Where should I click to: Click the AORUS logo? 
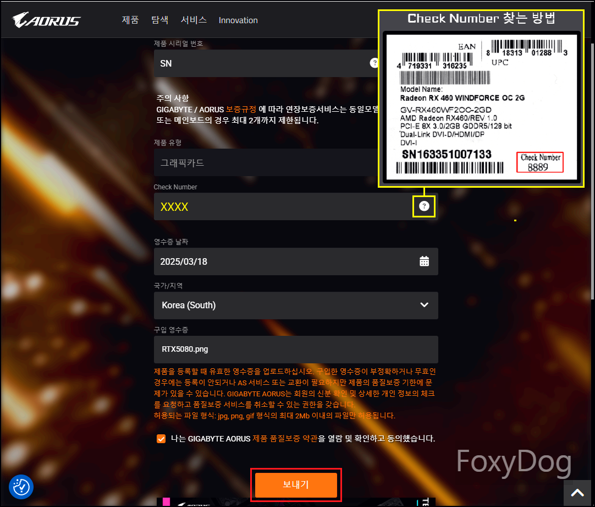(46, 20)
